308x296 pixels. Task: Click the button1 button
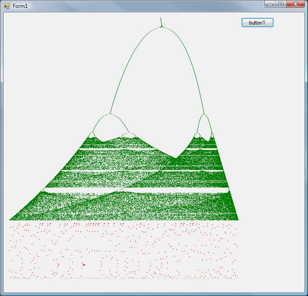pos(257,23)
